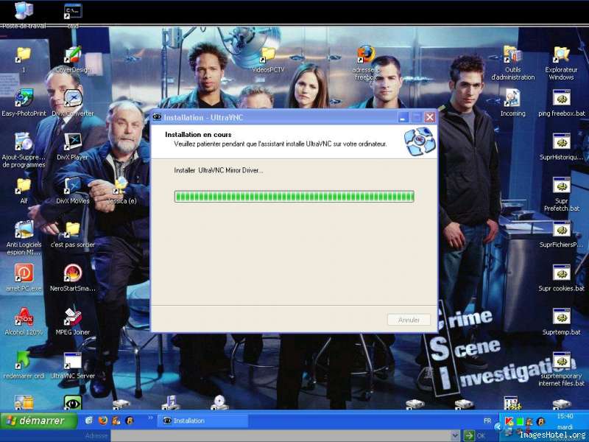Select the Alcohol 120% desktop icon
The image size is (589, 442).
24,317
